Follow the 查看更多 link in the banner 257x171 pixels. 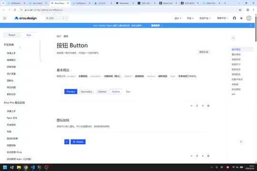click(157, 26)
